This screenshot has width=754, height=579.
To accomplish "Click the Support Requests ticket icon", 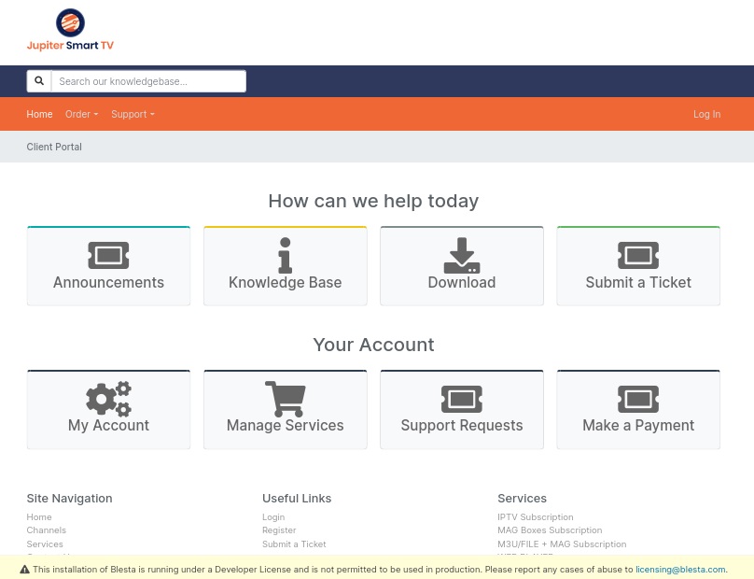I will coord(461,399).
